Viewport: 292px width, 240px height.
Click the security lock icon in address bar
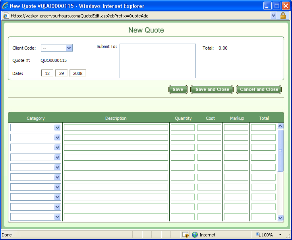coord(283,15)
